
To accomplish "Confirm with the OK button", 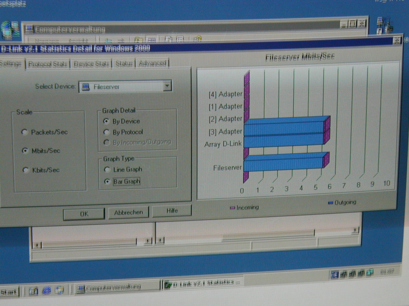I will pos(84,214).
